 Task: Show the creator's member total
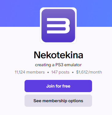30,72
